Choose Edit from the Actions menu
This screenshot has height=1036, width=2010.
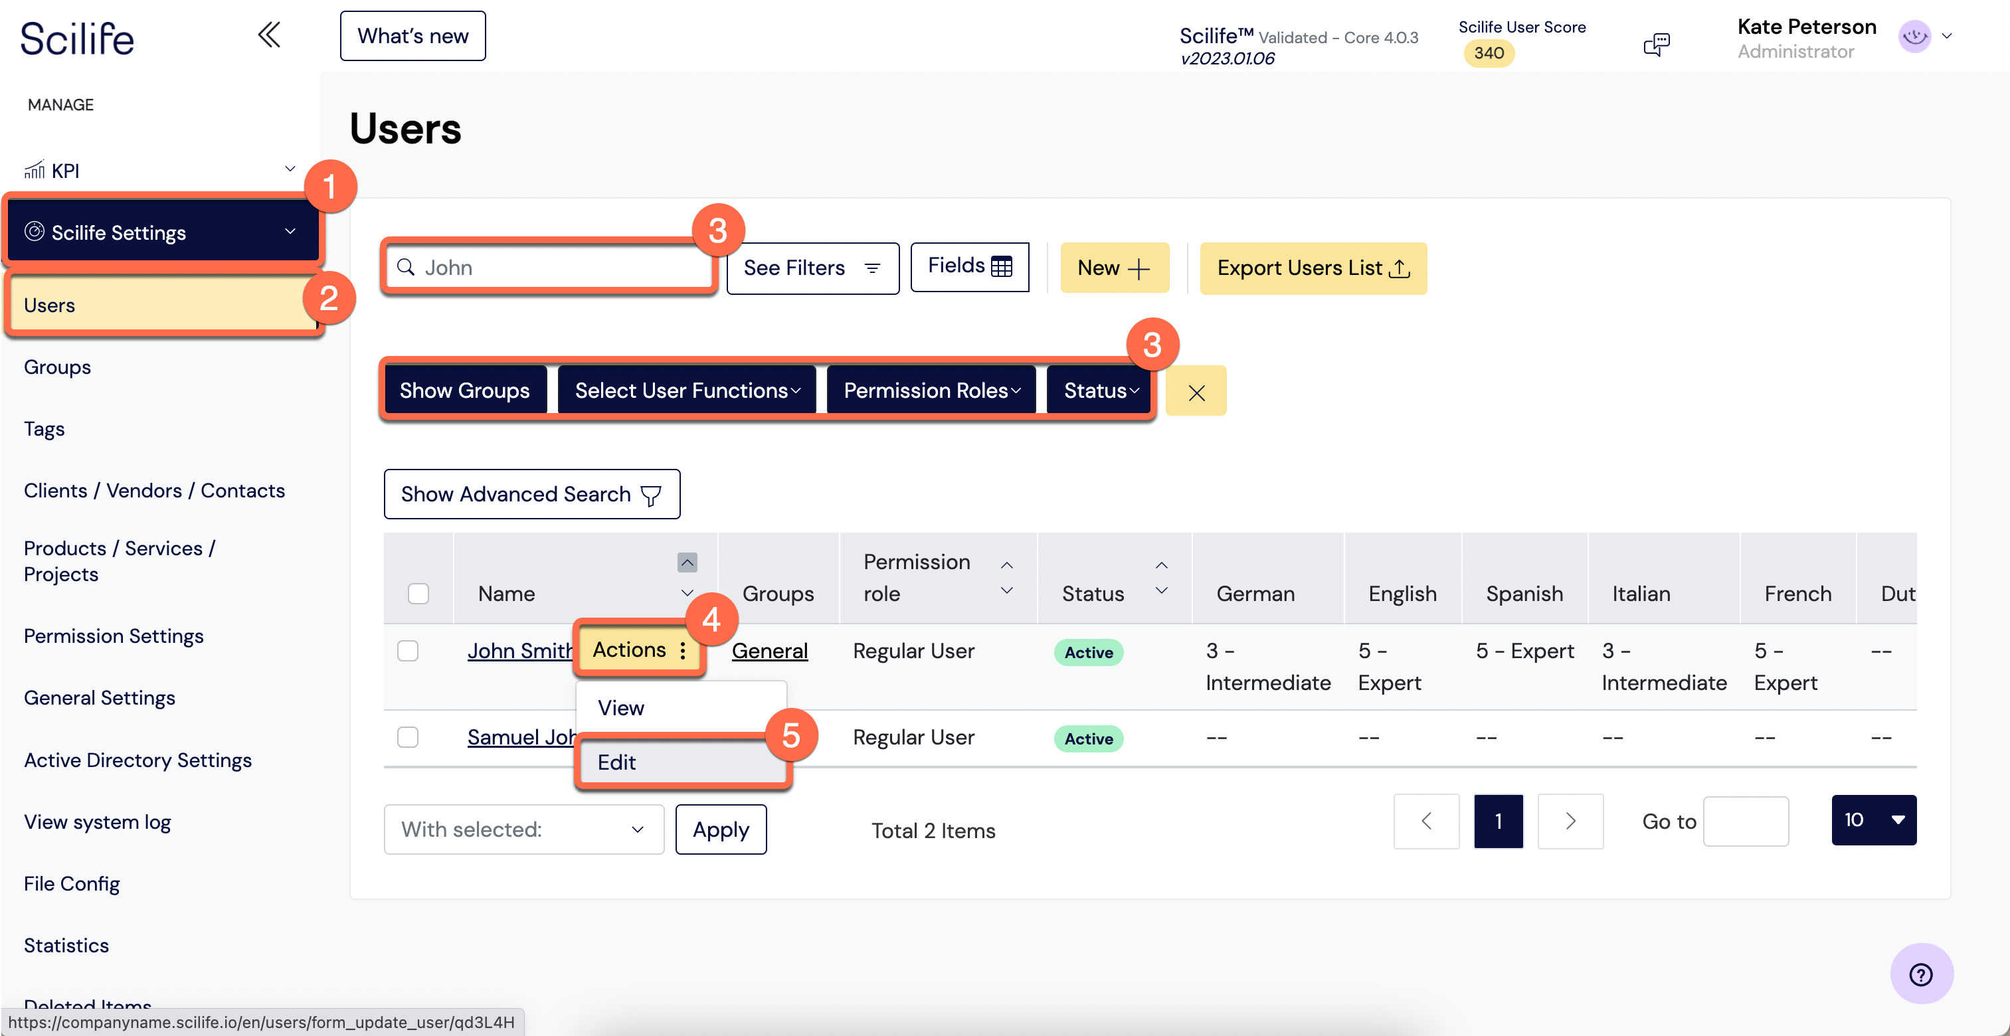click(x=683, y=762)
